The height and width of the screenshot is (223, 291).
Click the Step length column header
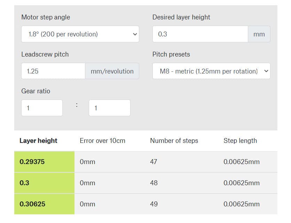240,141
